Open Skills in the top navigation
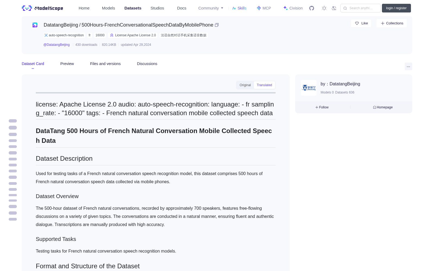 pyautogui.click(x=239, y=8)
